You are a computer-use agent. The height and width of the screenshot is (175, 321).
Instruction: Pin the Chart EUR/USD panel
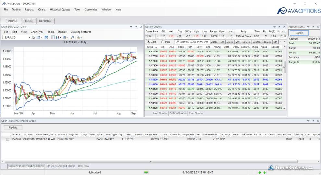click(x=136, y=27)
